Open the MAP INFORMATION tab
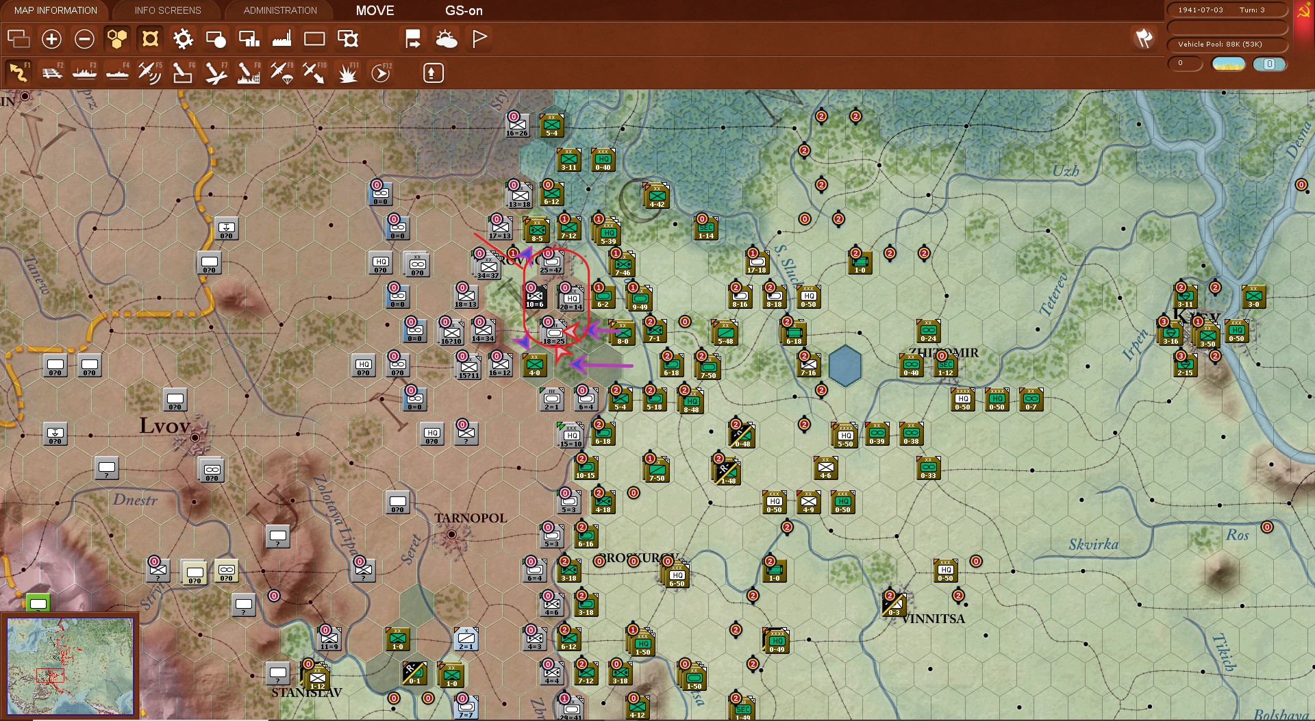This screenshot has height=721, width=1315. click(55, 10)
